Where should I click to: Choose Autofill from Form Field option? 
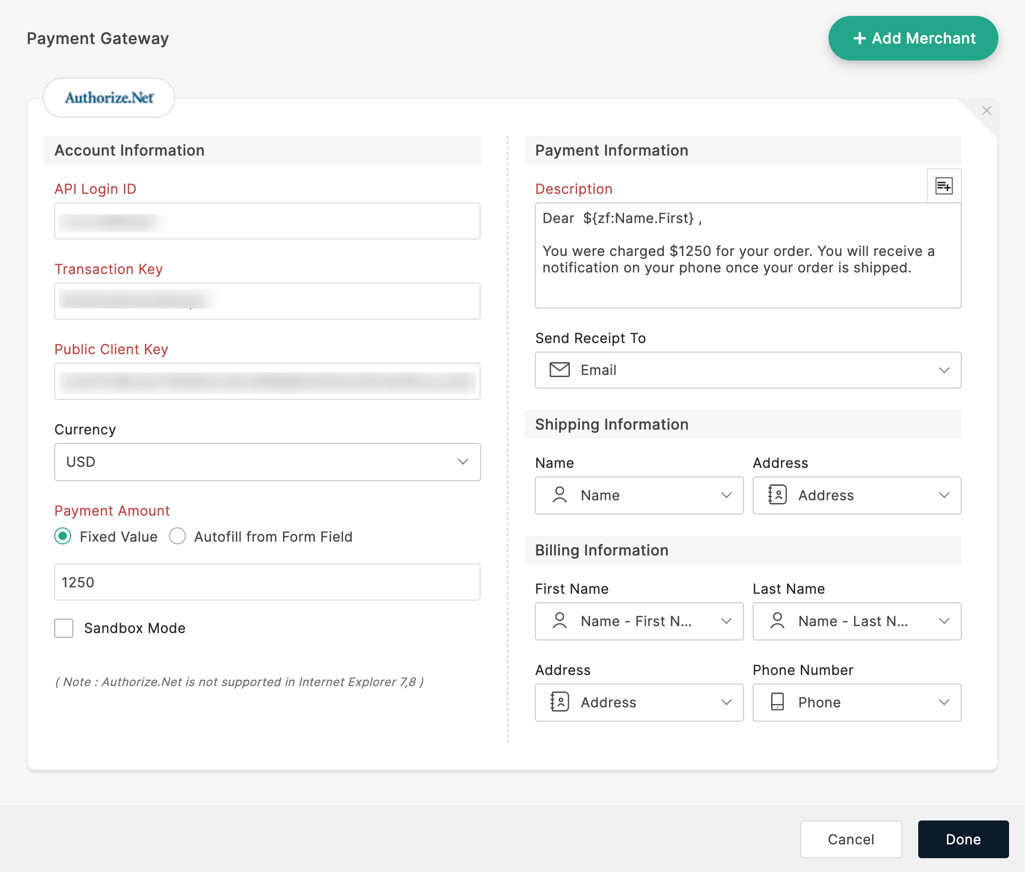coord(177,536)
